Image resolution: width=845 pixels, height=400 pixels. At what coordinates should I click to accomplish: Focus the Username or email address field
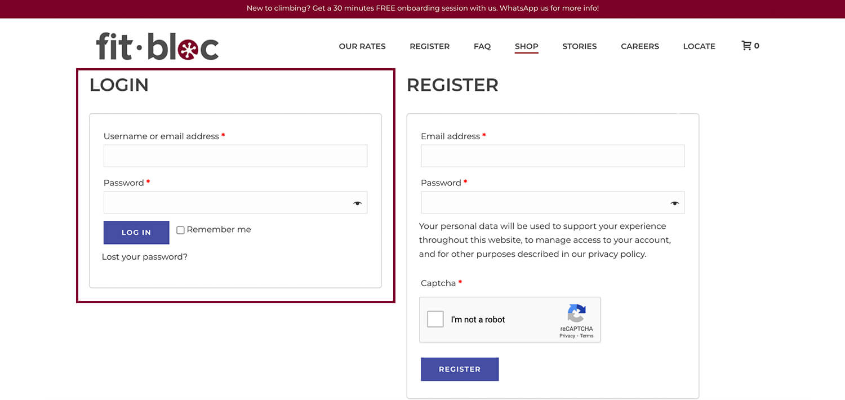tap(235, 156)
